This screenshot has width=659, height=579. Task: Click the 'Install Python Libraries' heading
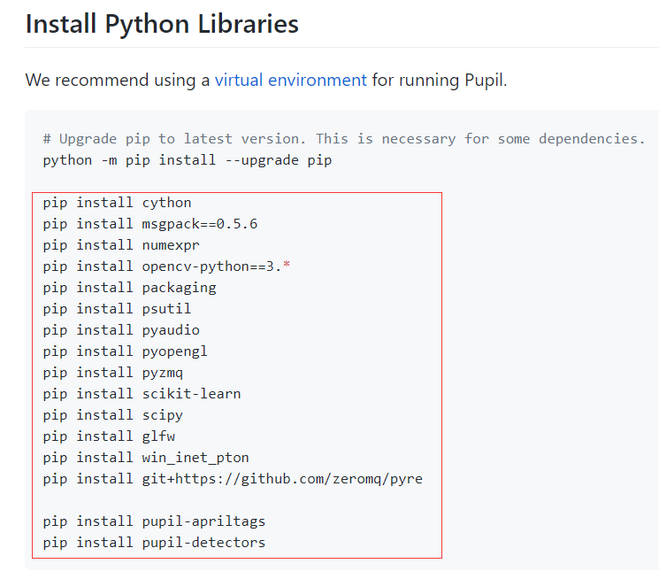click(162, 24)
